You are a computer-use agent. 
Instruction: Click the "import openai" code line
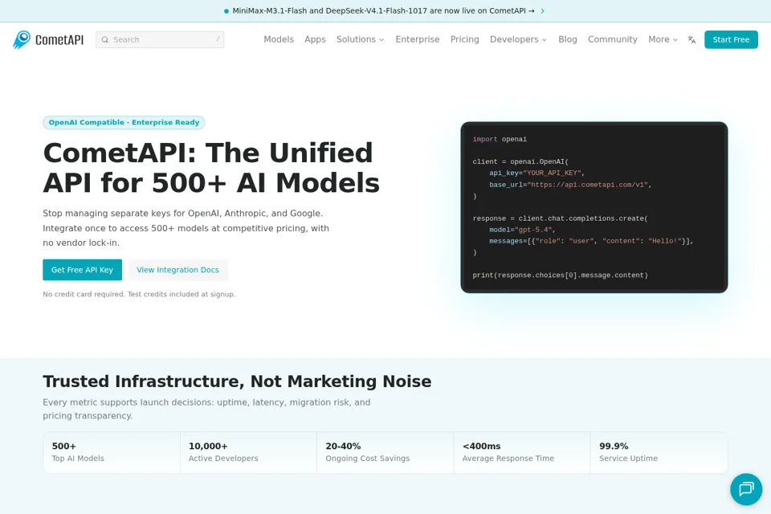(x=500, y=139)
